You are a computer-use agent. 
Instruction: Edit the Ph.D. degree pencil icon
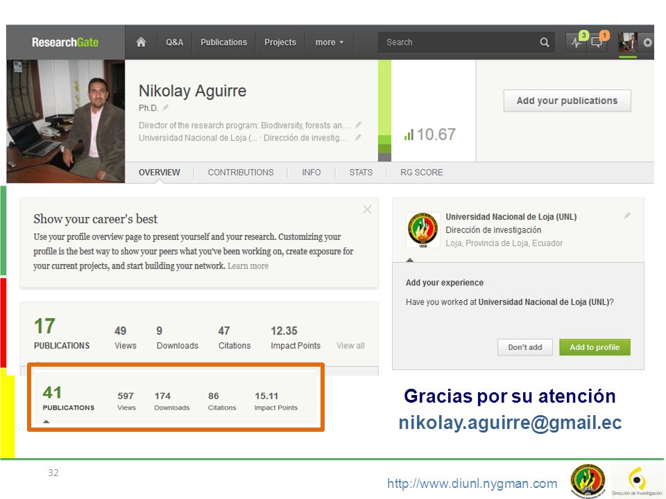165,108
